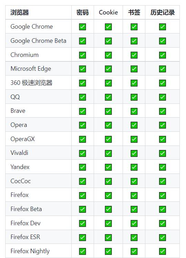Select the 密码 column header

point(82,12)
